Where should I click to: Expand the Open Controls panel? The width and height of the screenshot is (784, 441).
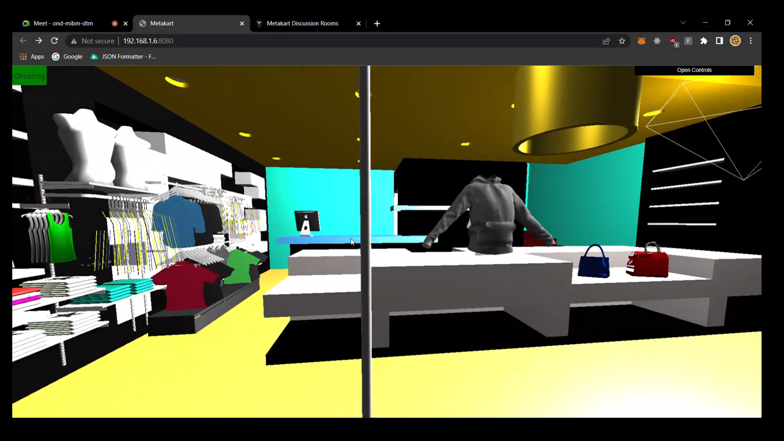tap(694, 70)
